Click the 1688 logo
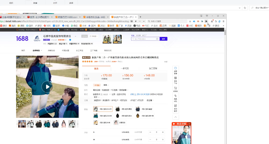The image size is (269, 144). (22, 39)
